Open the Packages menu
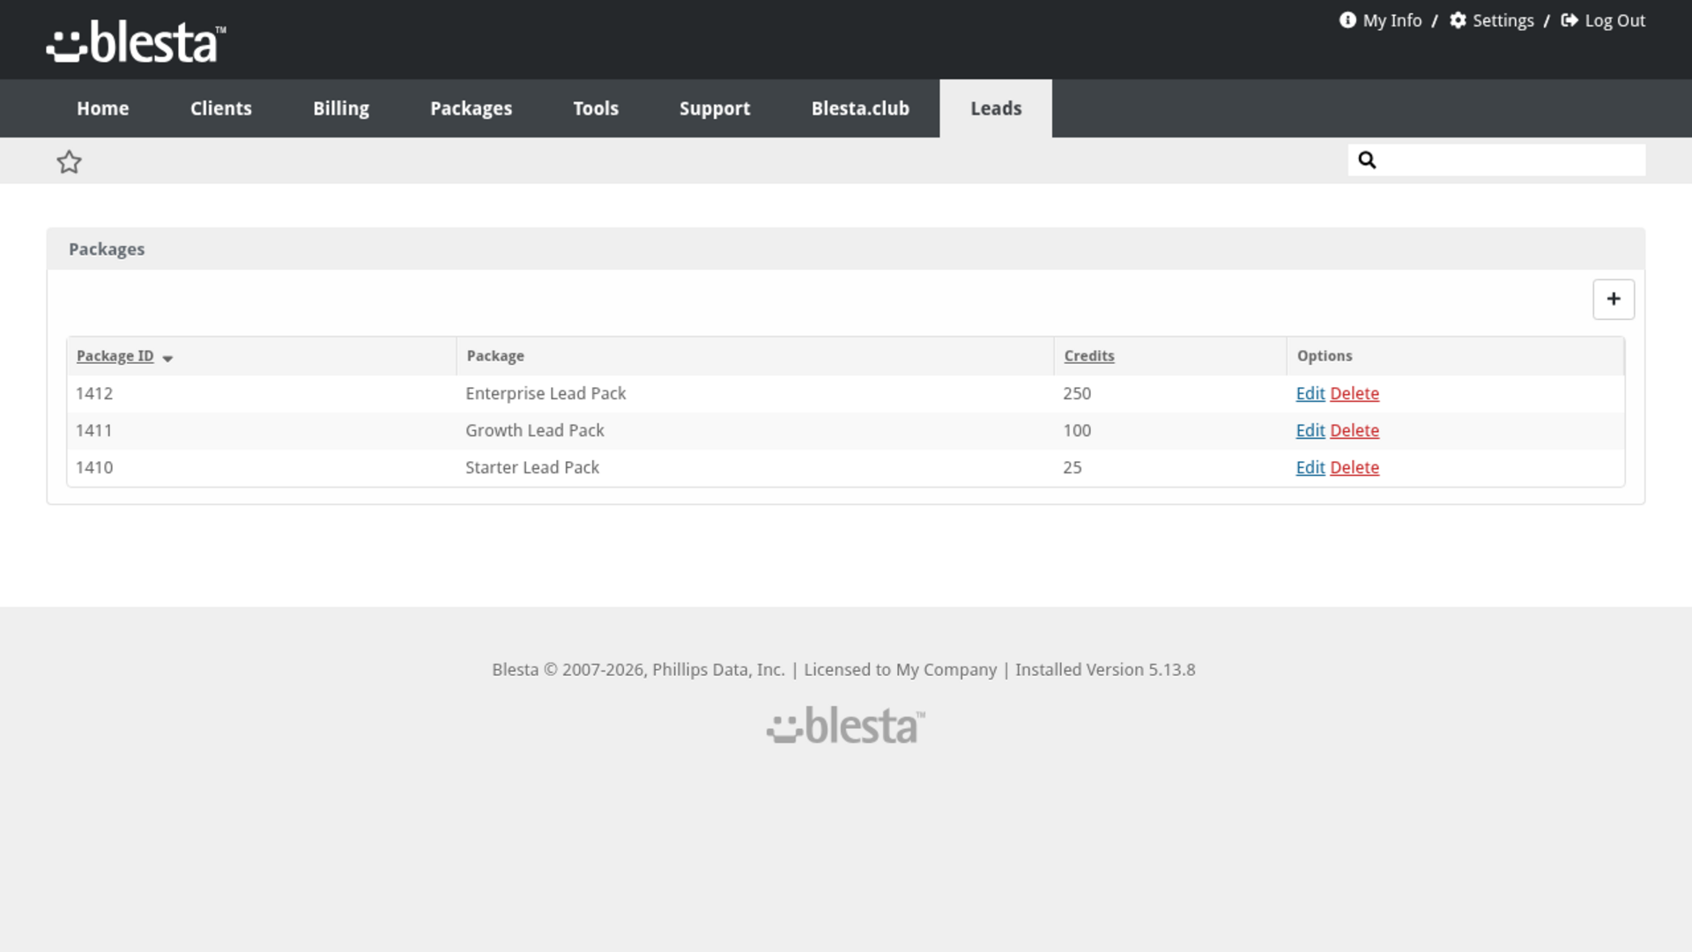 point(471,108)
